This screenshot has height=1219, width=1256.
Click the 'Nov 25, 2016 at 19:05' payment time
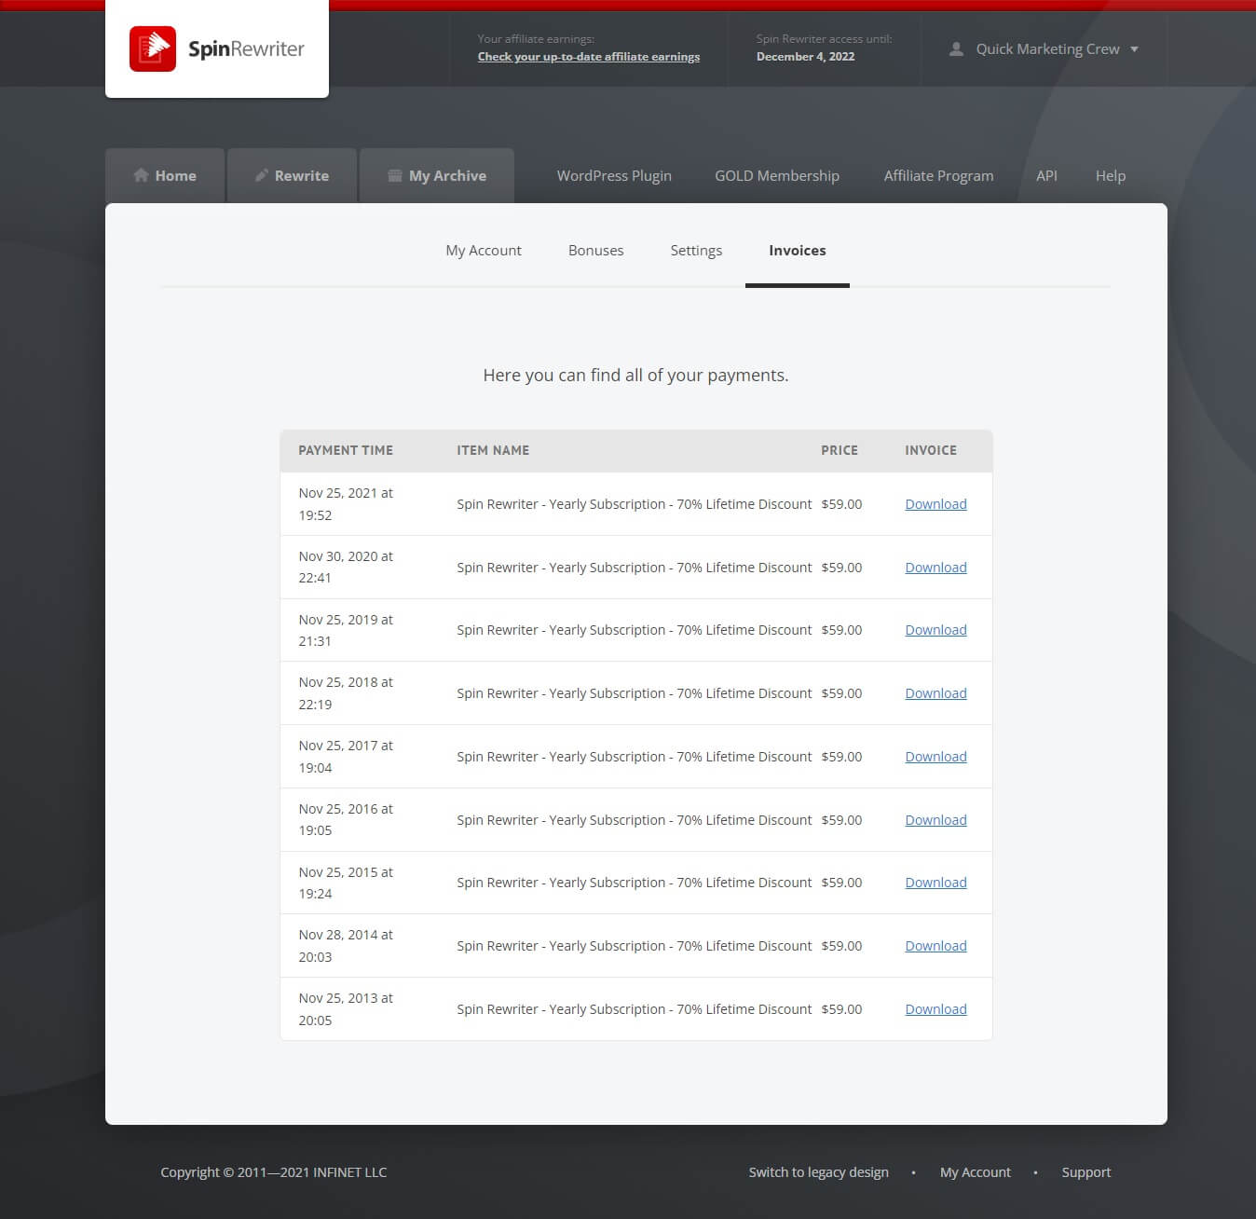[346, 820]
